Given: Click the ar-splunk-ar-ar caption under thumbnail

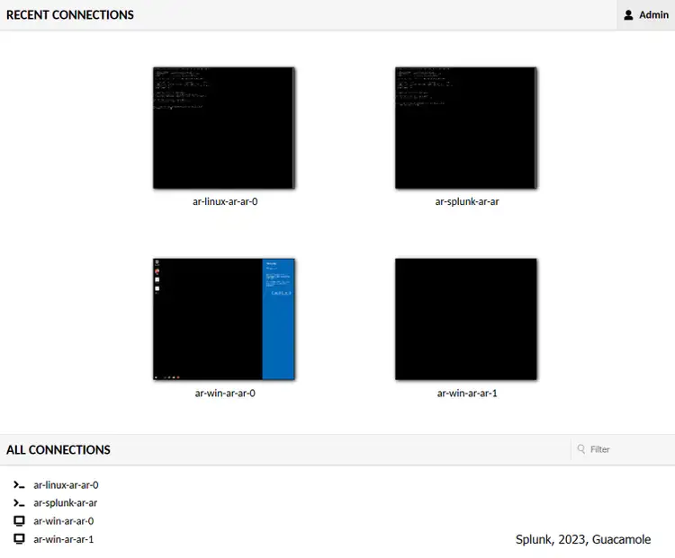Looking at the screenshot, I should coord(467,202).
